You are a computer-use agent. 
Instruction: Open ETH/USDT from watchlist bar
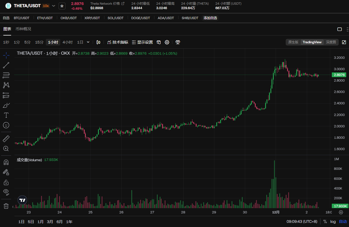coord(45,18)
